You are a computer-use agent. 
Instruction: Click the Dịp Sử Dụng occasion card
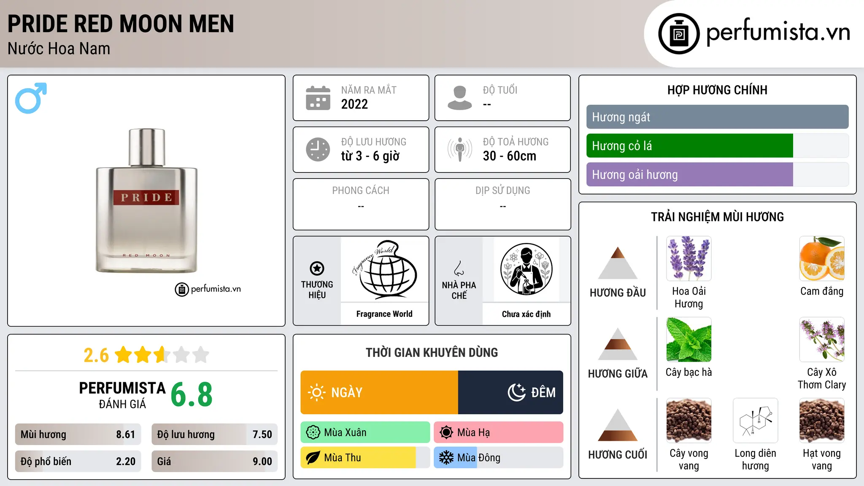[x=502, y=204]
